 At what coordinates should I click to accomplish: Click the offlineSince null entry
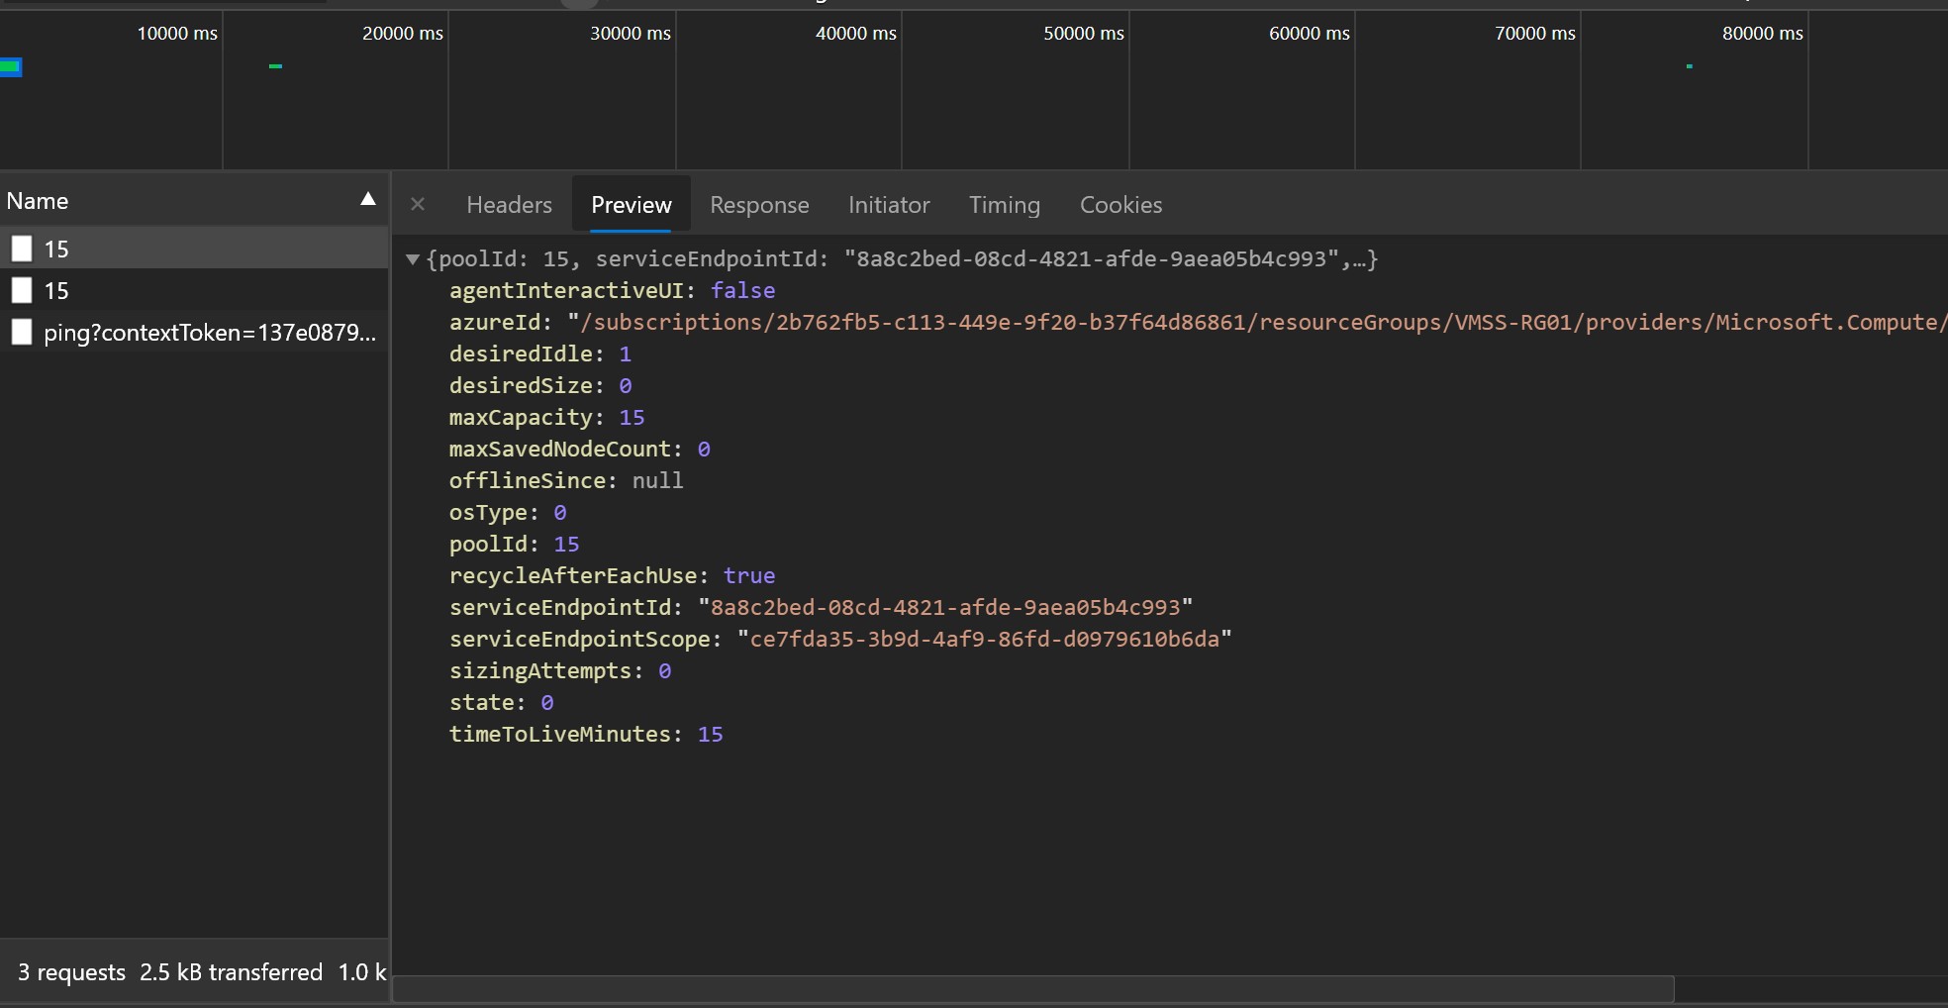[565, 480]
